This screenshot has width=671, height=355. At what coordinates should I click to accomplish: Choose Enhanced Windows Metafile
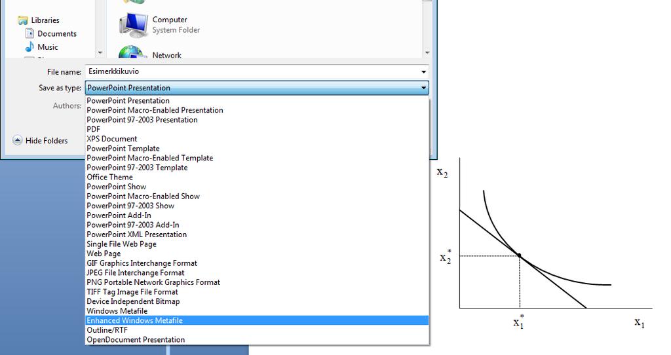[x=257, y=320]
